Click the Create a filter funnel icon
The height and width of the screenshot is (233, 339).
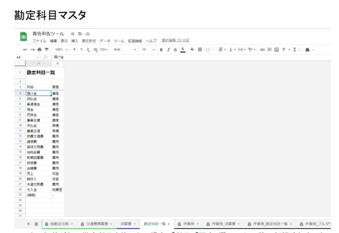pyautogui.click(x=283, y=50)
